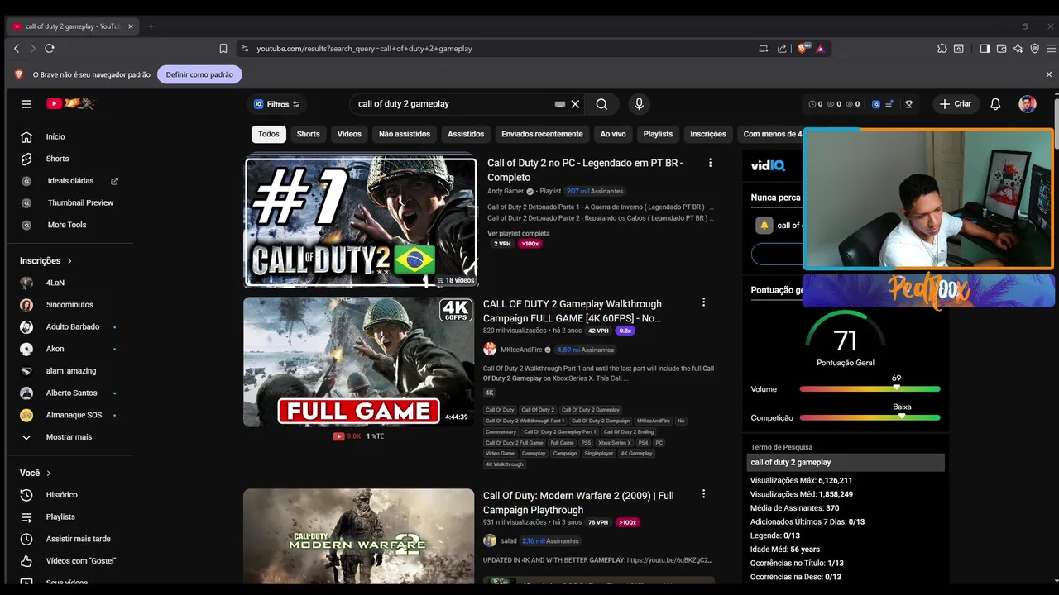Click the YouTube logo
This screenshot has width=1059, height=595.
[70, 104]
